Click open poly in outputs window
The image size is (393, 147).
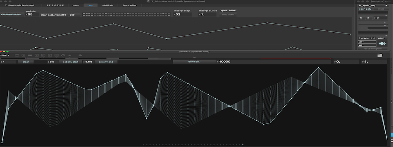(365, 9)
